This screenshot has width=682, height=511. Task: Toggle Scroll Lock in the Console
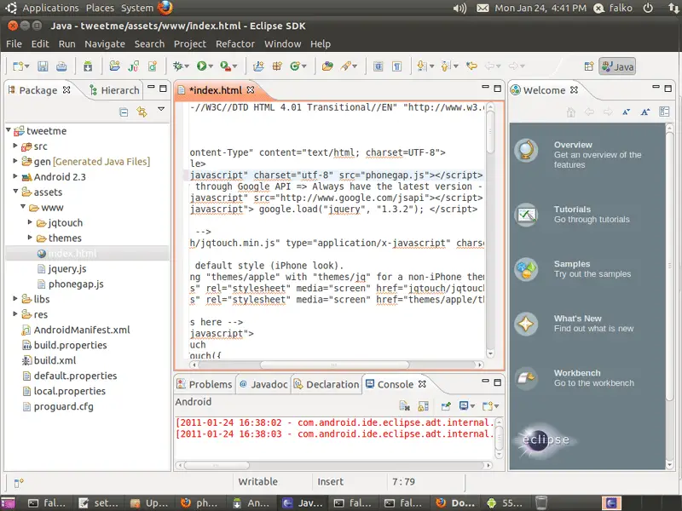pyautogui.click(x=423, y=406)
